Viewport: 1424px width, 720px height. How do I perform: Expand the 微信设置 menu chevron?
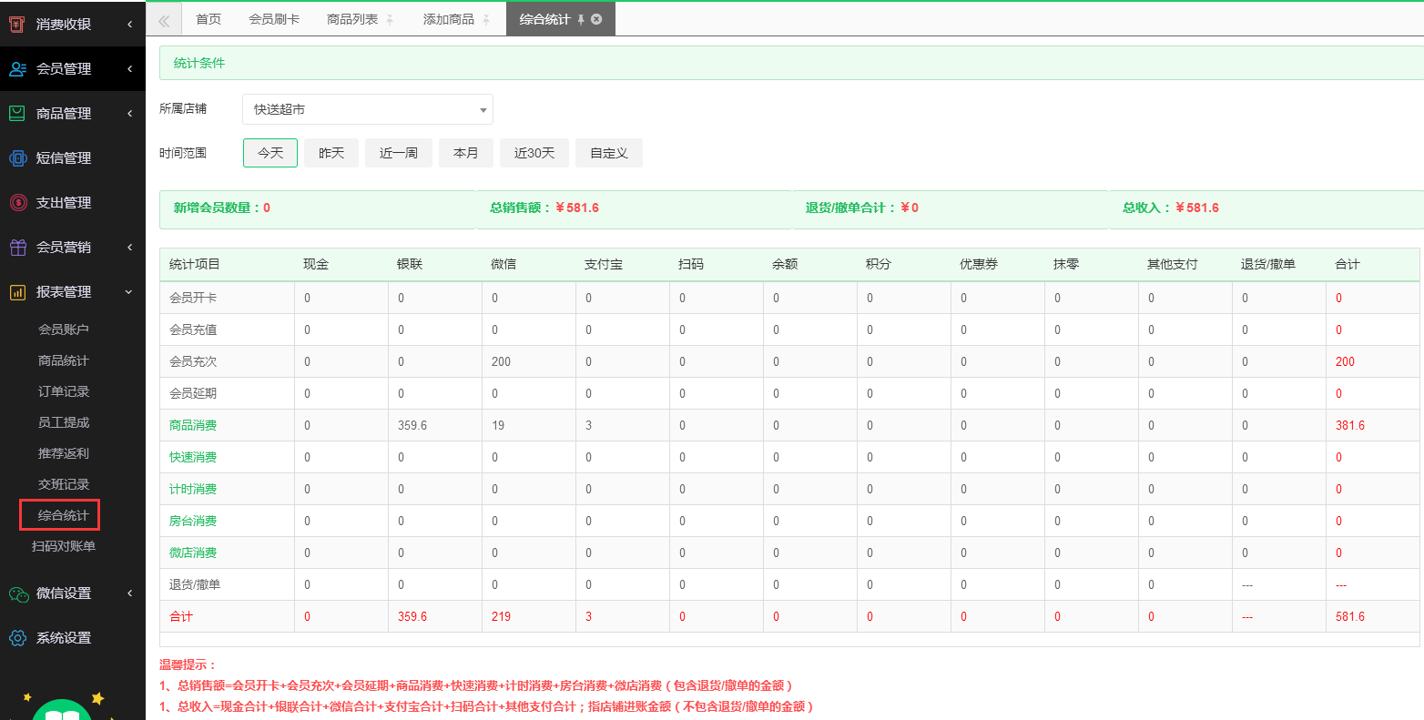(130, 593)
